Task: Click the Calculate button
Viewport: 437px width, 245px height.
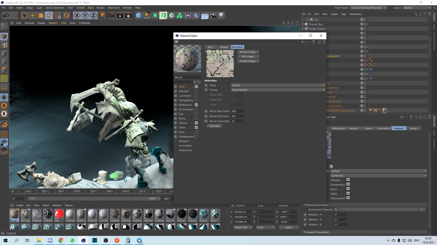Action: coord(214,126)
